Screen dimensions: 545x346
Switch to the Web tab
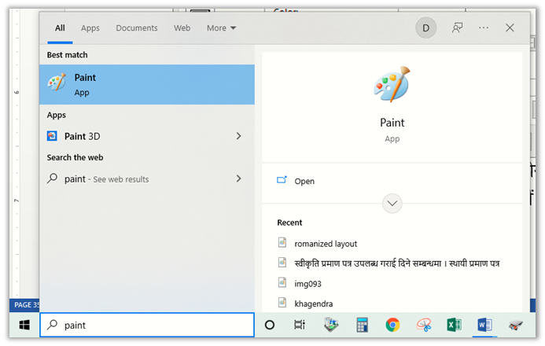[182, 28]
